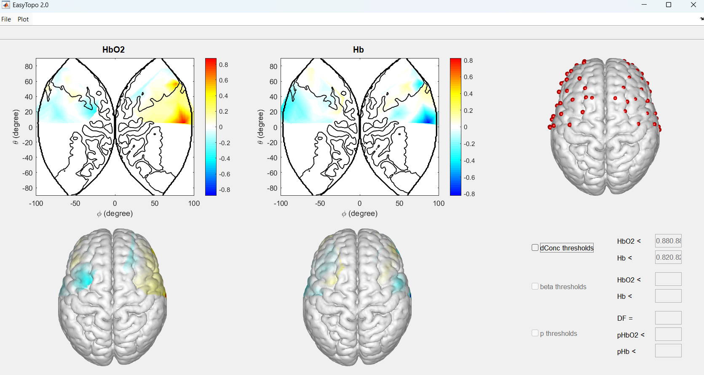
Task: Click the dConc HbO2 threshold field
Action: click(668, 241)
